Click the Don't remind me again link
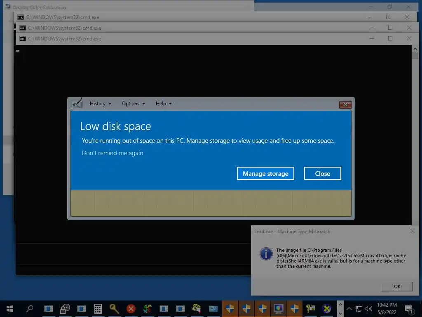The width and height of the screenshot is (422, 317). [x=113, y=153]
